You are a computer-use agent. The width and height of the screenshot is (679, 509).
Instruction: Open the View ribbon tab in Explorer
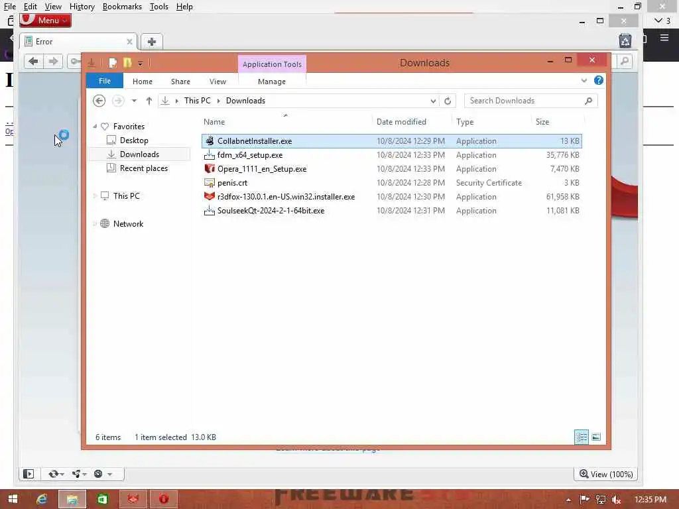point(217,82)
